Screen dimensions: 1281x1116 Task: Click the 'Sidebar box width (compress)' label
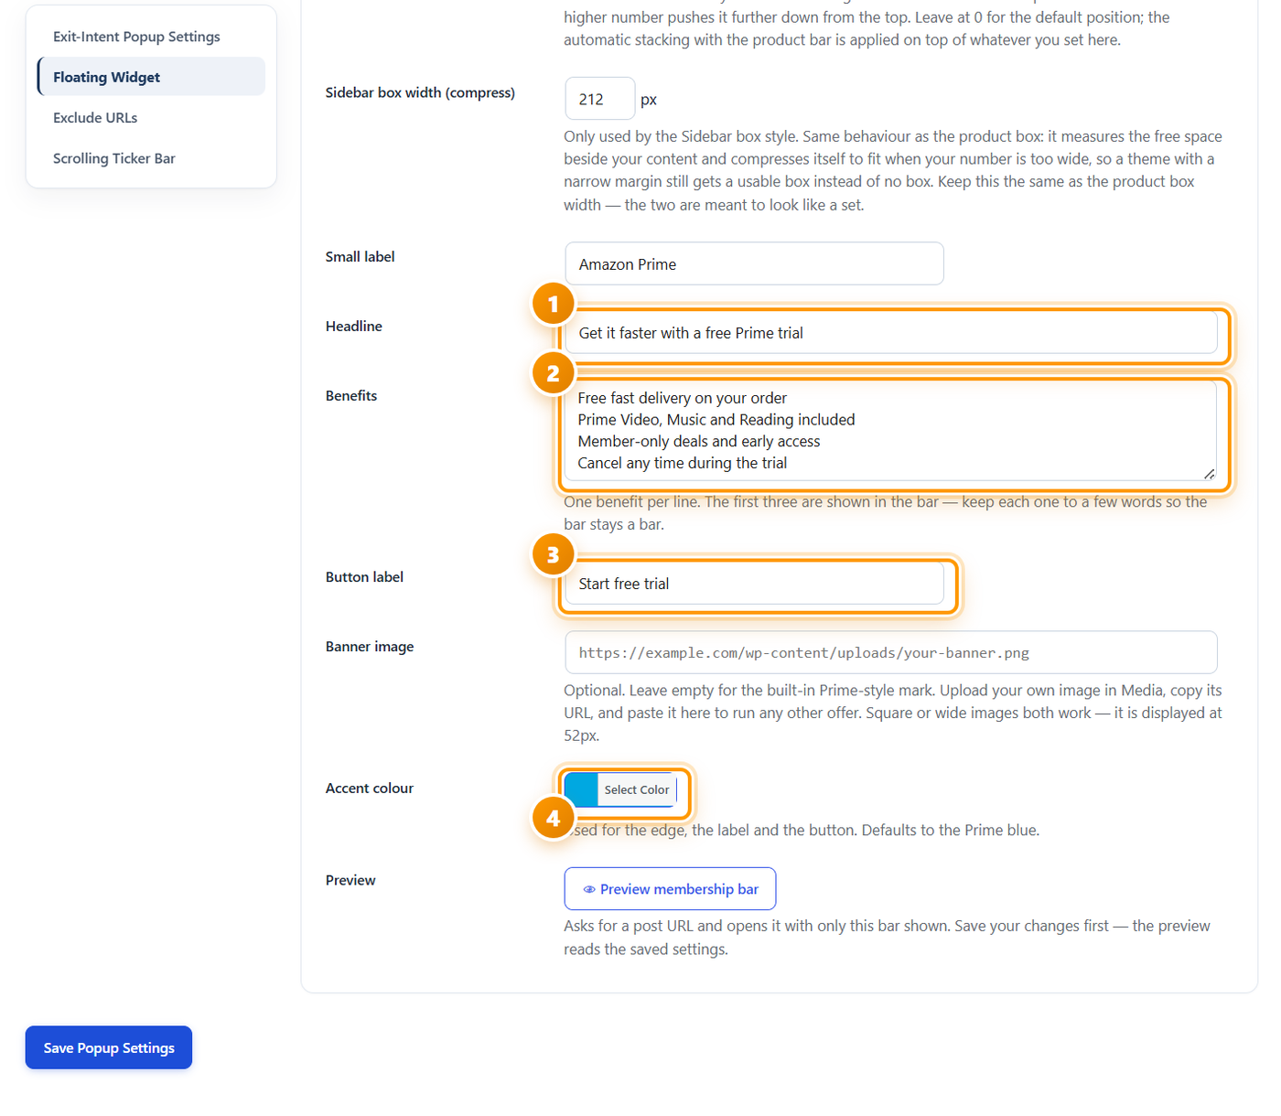pos(420,92)
